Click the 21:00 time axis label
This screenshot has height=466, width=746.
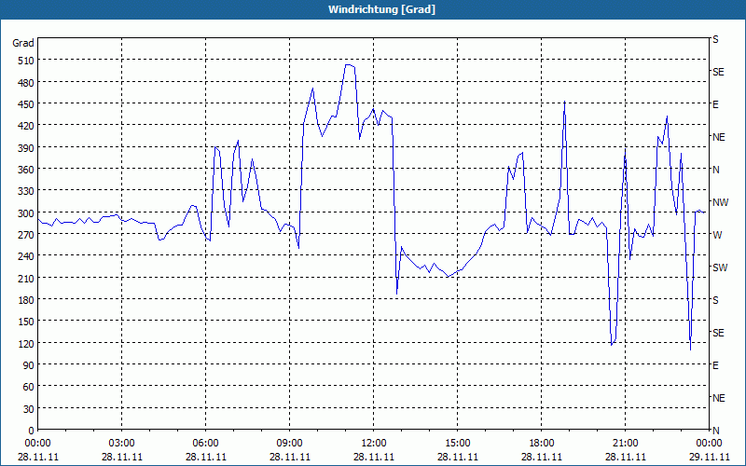tap(625, 444)
